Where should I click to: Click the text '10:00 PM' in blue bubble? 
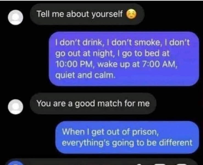74,64
